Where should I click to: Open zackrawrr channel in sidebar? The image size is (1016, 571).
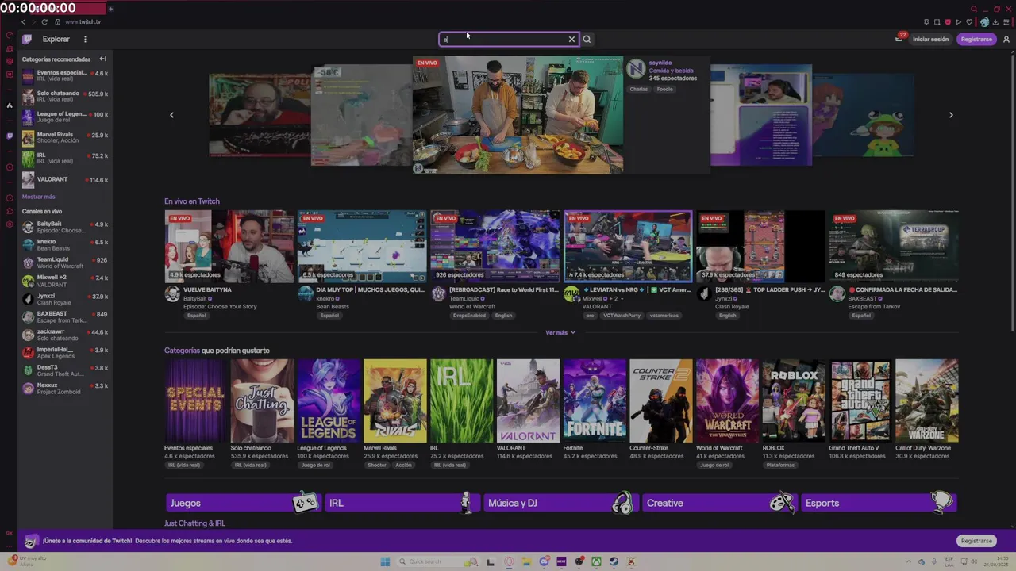coord(65,335)
